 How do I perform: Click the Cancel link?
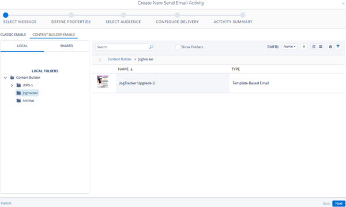pos(6,203)
